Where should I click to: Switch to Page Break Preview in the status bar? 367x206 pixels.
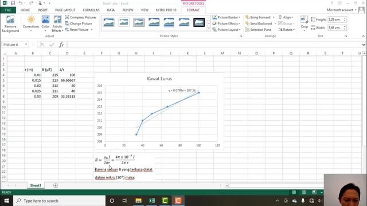pos(314,192)
